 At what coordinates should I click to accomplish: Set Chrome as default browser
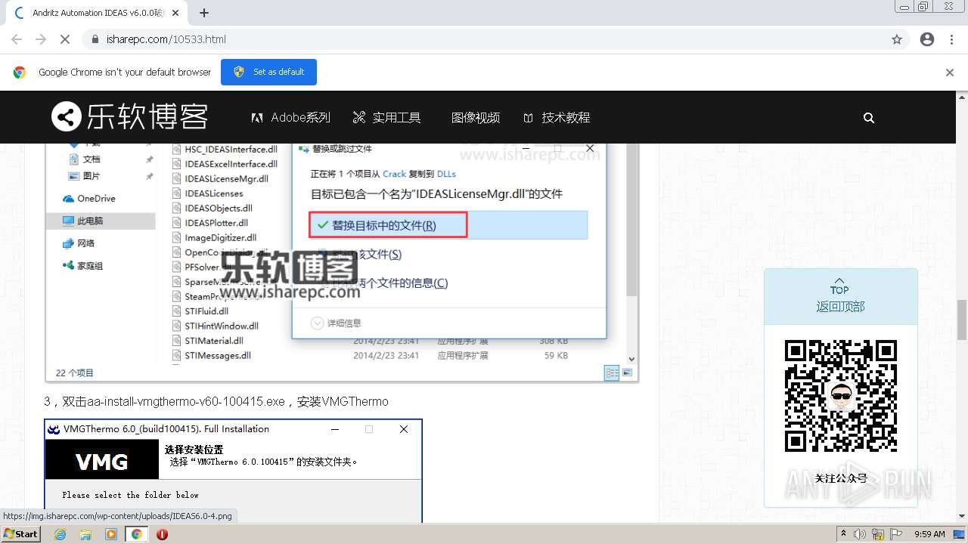[268, 72]
